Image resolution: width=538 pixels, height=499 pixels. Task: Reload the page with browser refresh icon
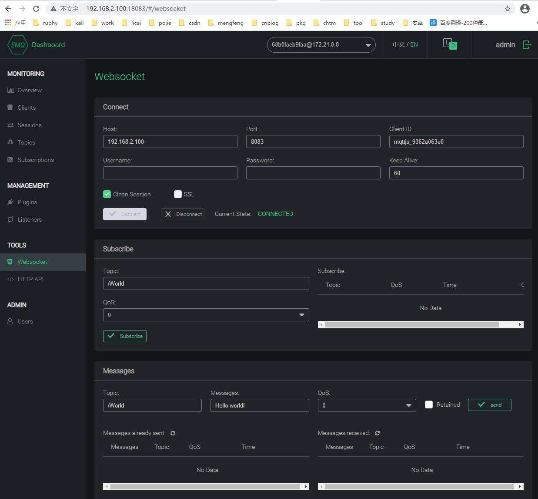36,9
